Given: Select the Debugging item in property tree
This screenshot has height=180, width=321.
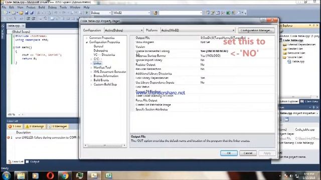Looking at the screenshot, I should (100, 50).
